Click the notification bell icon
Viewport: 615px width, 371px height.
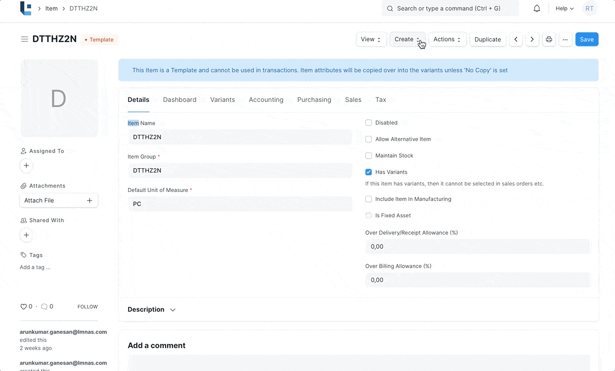click(x=537, y=9)
